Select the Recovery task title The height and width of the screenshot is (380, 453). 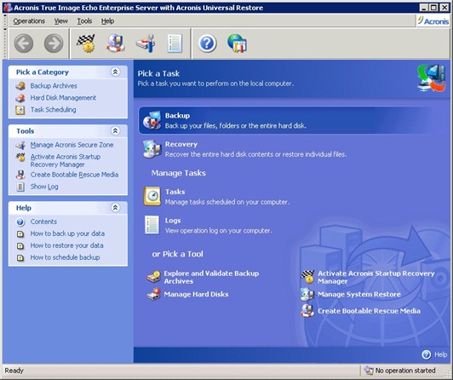(181, 144)
